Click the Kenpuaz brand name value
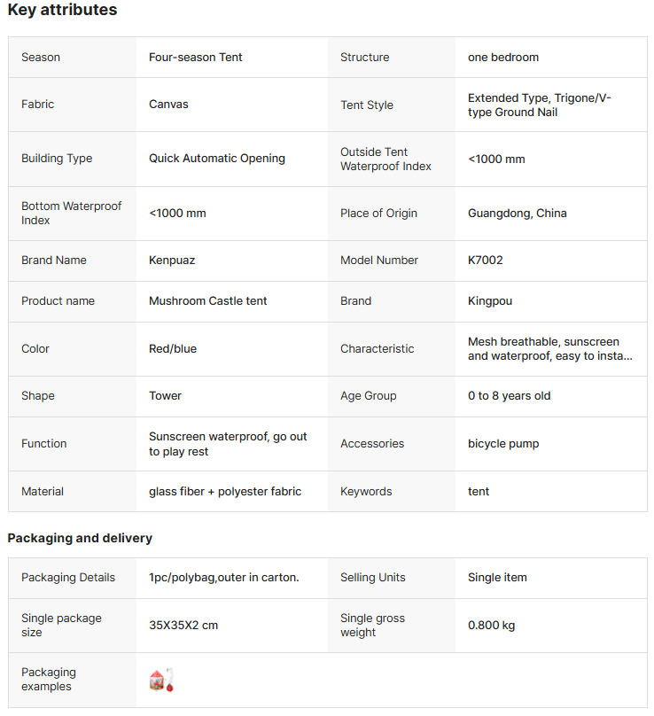This screenshot has width=654, height=716. coord(172,261)
